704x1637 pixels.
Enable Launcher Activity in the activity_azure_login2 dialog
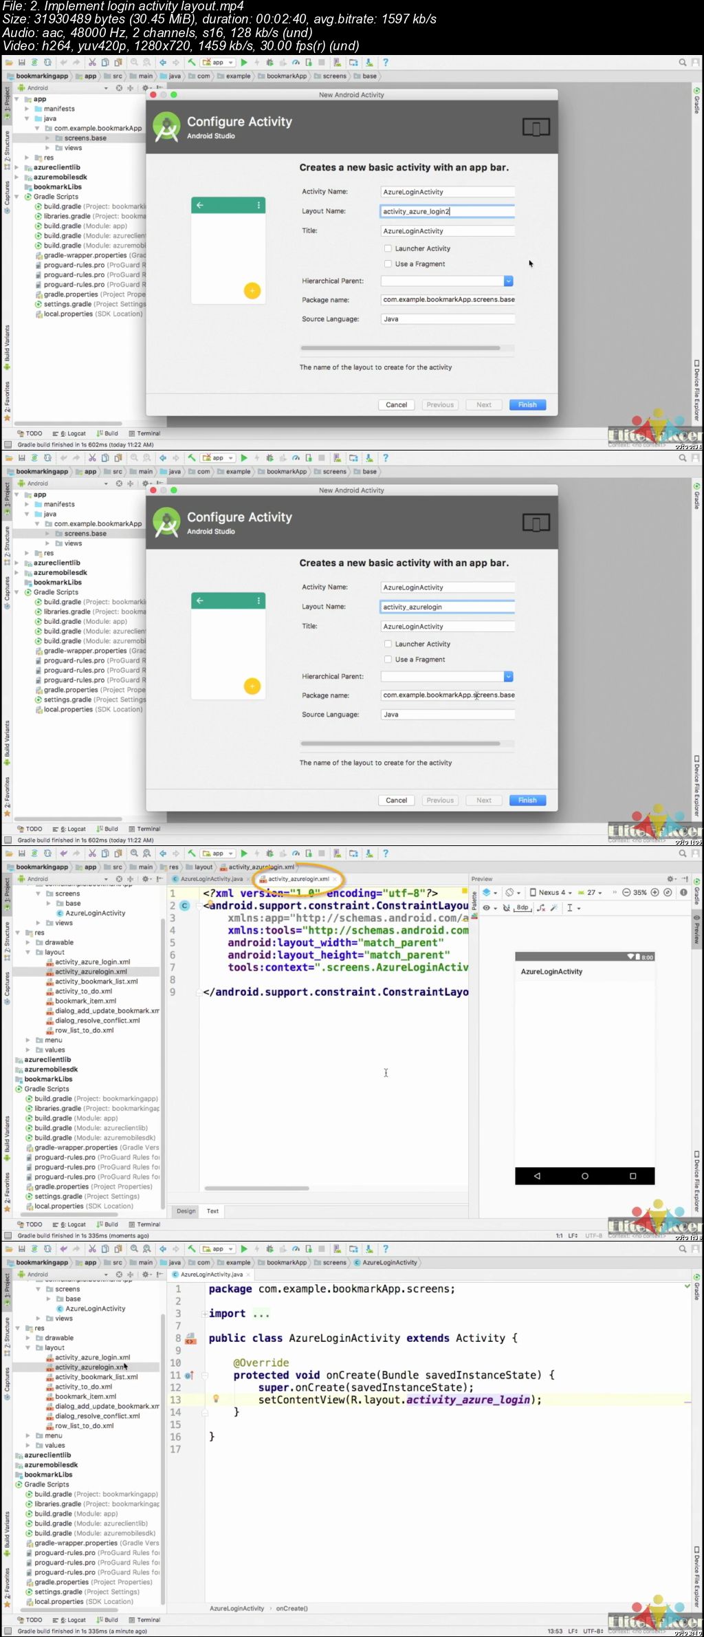388,248
